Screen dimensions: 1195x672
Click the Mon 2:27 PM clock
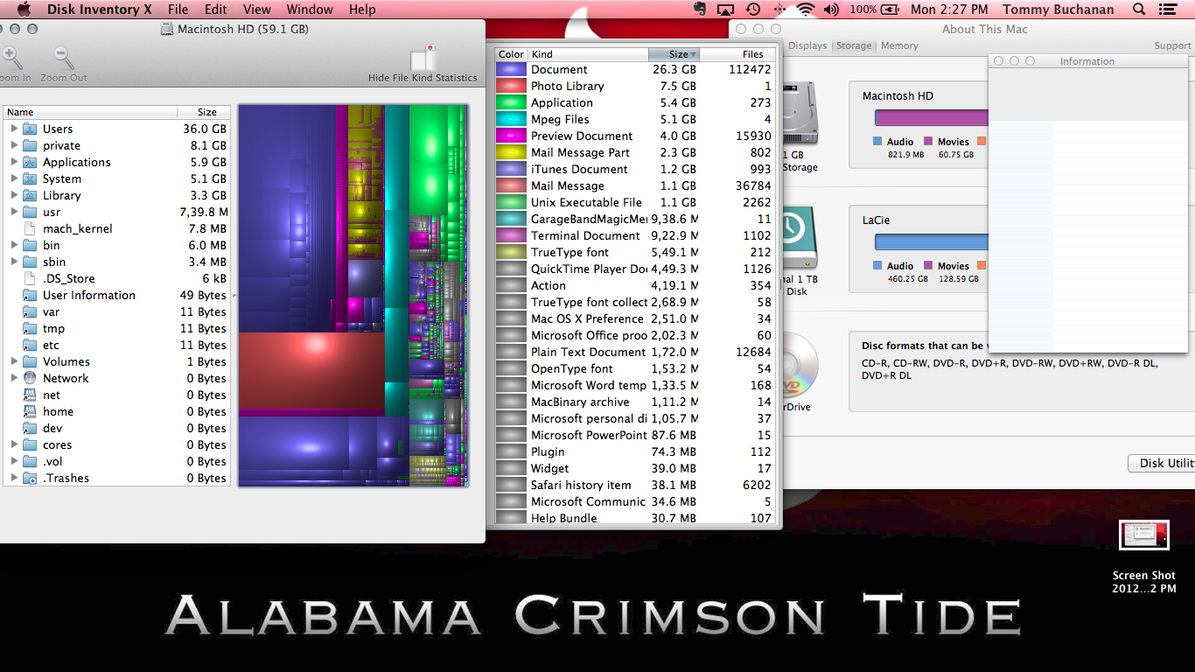click(x=949, y=10)
